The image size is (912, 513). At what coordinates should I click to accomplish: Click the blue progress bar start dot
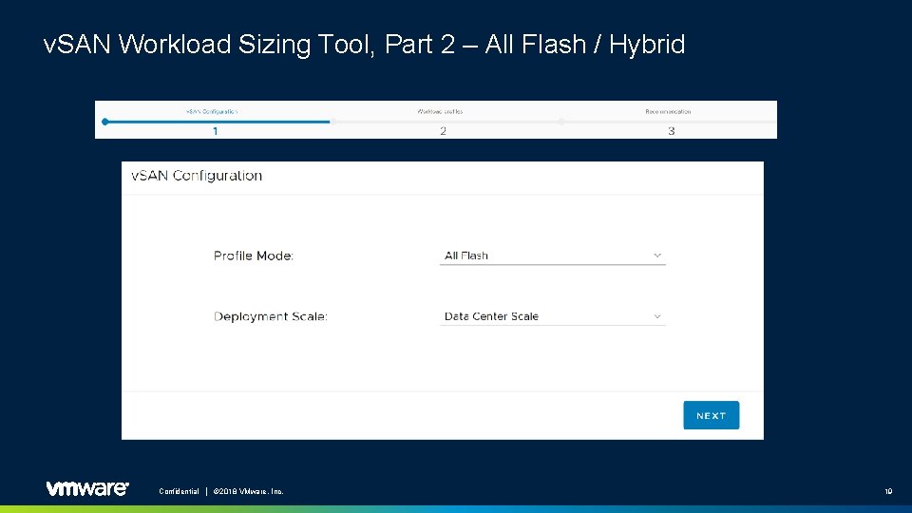(105, 122)
